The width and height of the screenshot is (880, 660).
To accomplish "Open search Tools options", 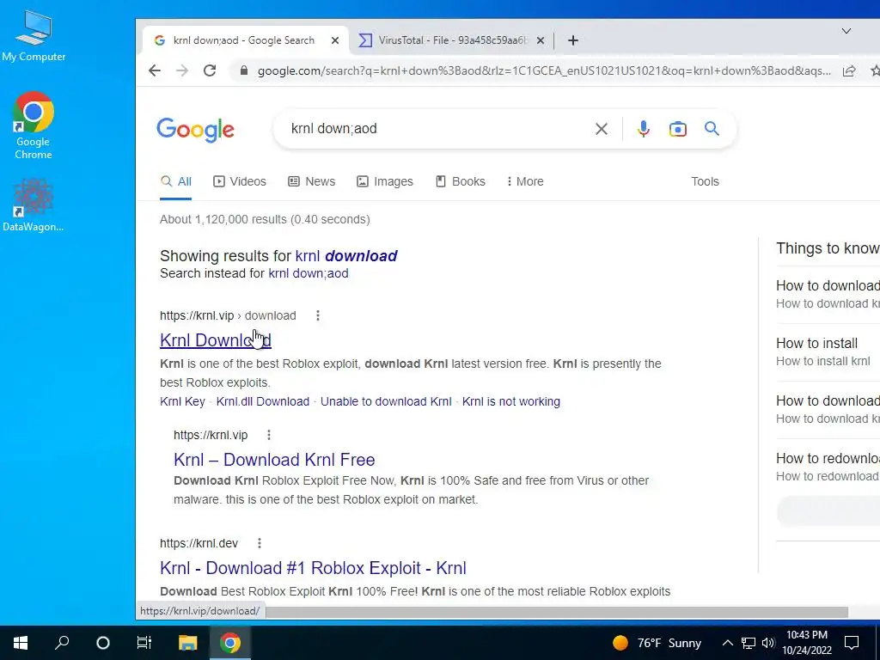I will 705,181.
